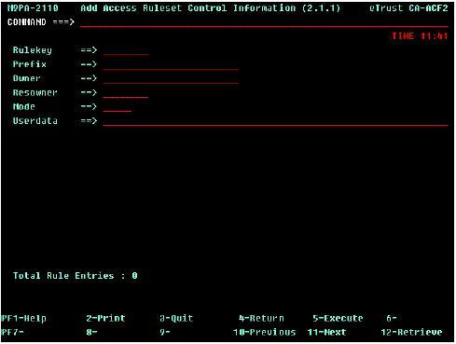Click the Rulekey field label
Viewport: 456px width, 344px height.
point(33,50)
